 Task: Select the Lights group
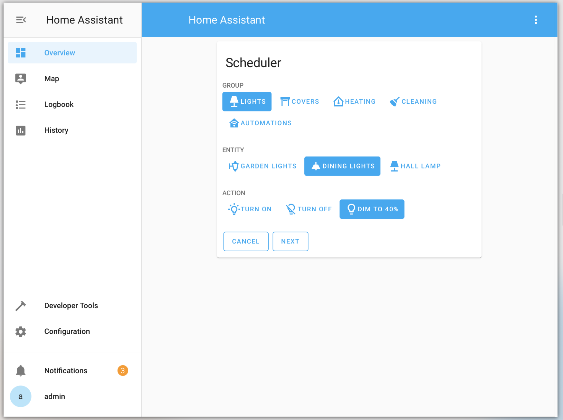click(247, 101)
